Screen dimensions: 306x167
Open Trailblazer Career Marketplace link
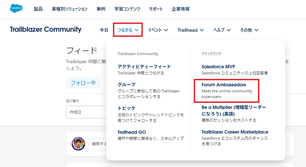click(x=235, y=132)
